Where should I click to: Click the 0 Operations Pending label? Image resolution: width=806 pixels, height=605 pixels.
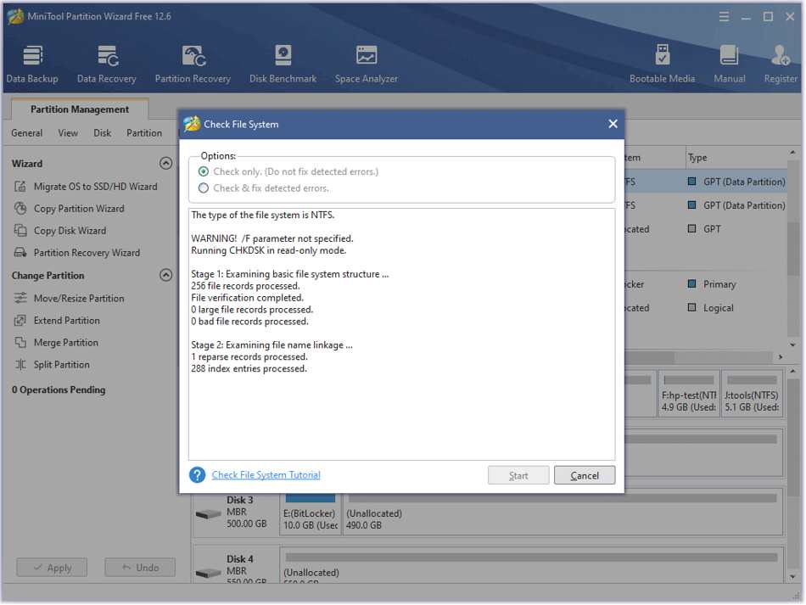click(59, 389)
